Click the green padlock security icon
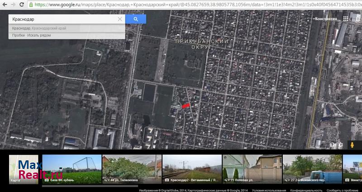This screenshot has height=192, width=362. coord(31,5)
